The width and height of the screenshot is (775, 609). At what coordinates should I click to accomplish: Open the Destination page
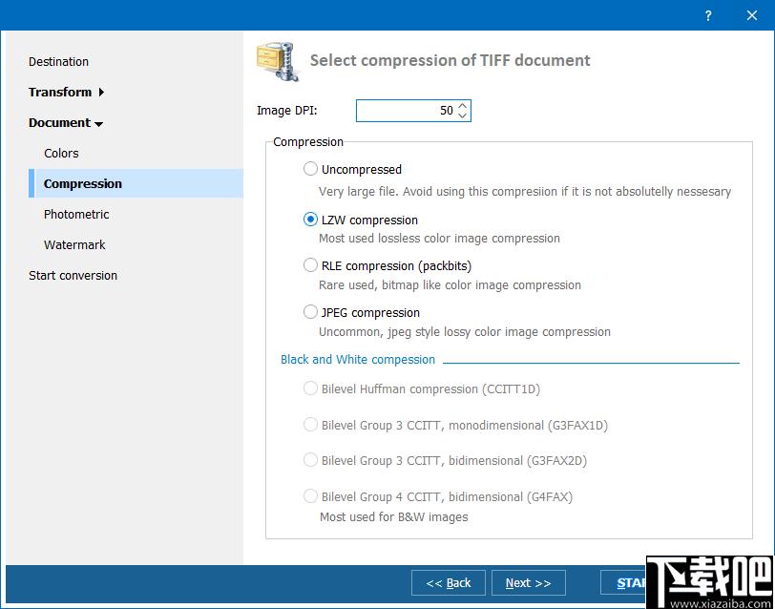tap(58, 62)
